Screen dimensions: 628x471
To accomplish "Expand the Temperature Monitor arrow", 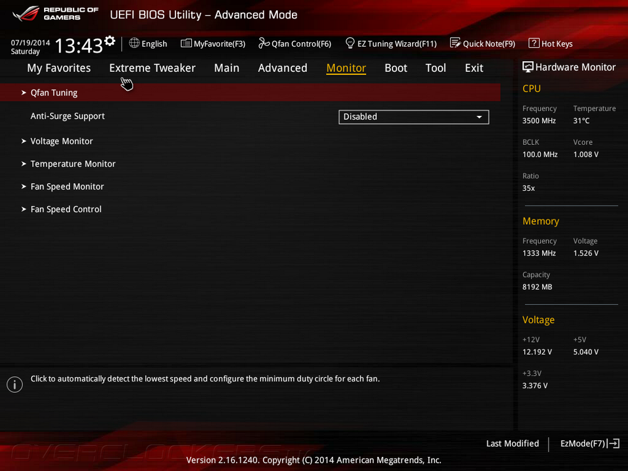I will click(24, 164).
